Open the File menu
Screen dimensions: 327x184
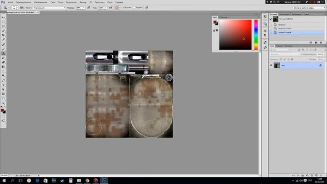[x=10, y=2]
